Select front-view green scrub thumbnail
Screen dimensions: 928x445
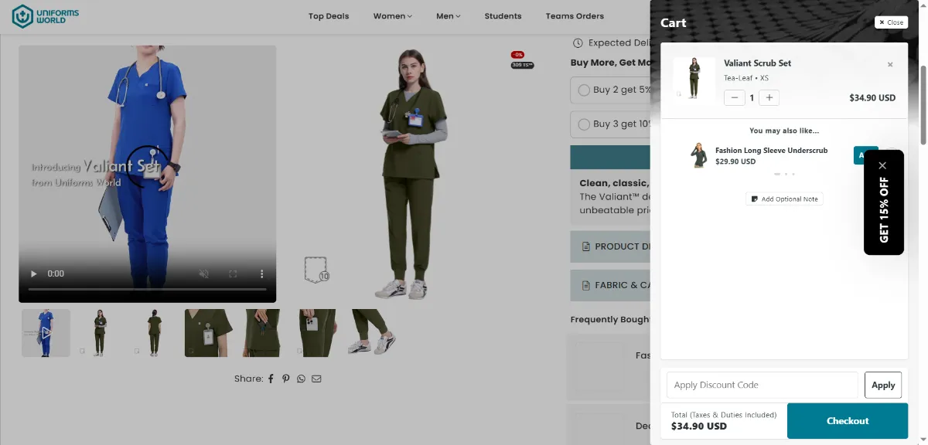tap(100, 333)
